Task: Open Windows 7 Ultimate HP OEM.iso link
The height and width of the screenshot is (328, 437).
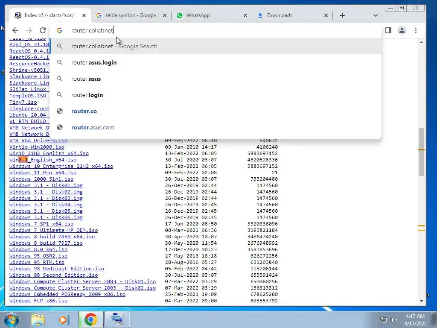Action: 53,230
